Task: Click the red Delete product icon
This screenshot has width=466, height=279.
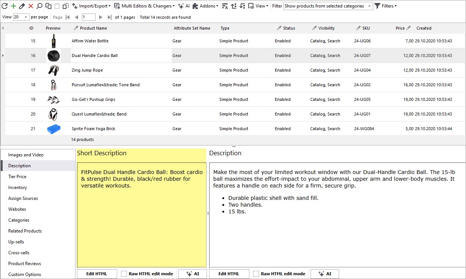Action: pos(30,6)
